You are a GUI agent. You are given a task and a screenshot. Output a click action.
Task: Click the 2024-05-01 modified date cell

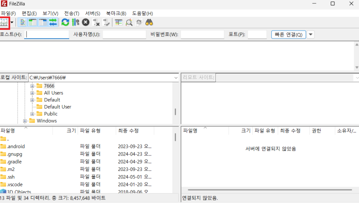click(x=135, y=177)
